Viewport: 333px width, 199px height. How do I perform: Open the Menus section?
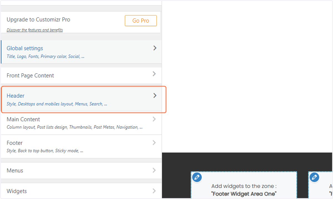[x=81, y=170]
